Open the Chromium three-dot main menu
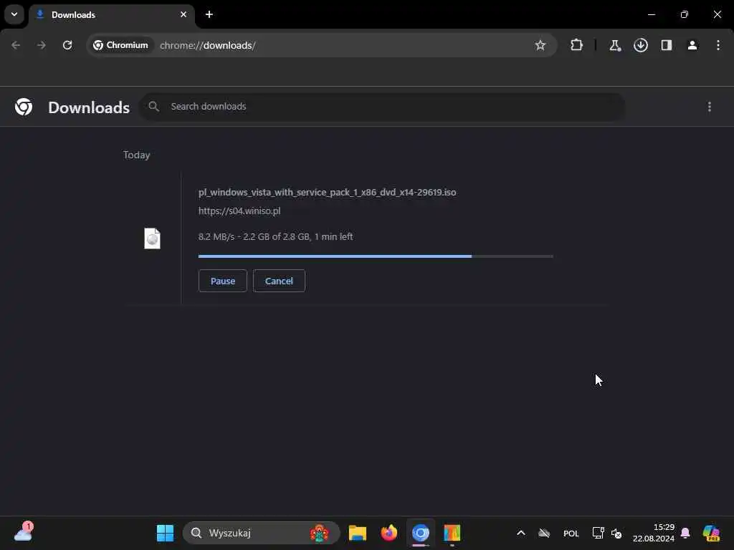The width and height of the screenshot is (734, 550). (718, 45)
